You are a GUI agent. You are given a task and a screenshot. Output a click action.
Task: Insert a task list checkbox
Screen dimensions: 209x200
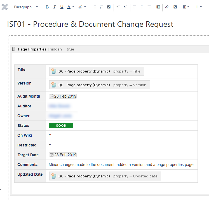tap(109, 7)
